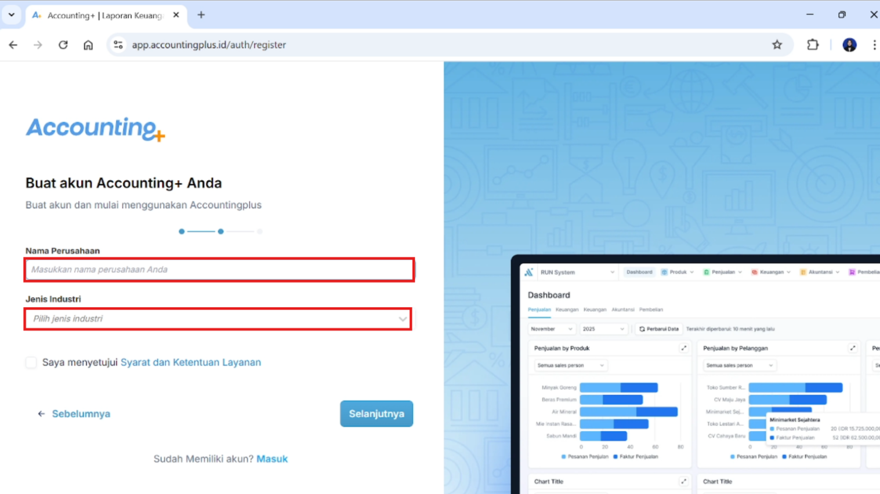The image size is (880, 494).
Task: Click the browser forward arrow
Action: click(x=38, y=45)
